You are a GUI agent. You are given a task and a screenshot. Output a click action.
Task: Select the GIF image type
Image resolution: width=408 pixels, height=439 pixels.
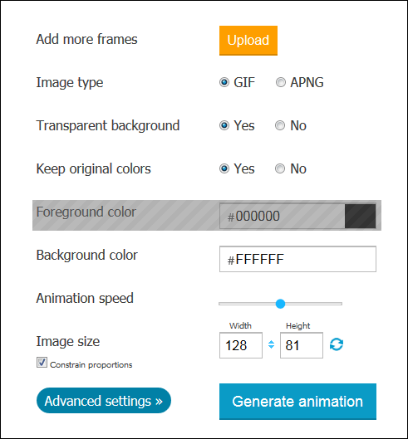tap(224, 82)
